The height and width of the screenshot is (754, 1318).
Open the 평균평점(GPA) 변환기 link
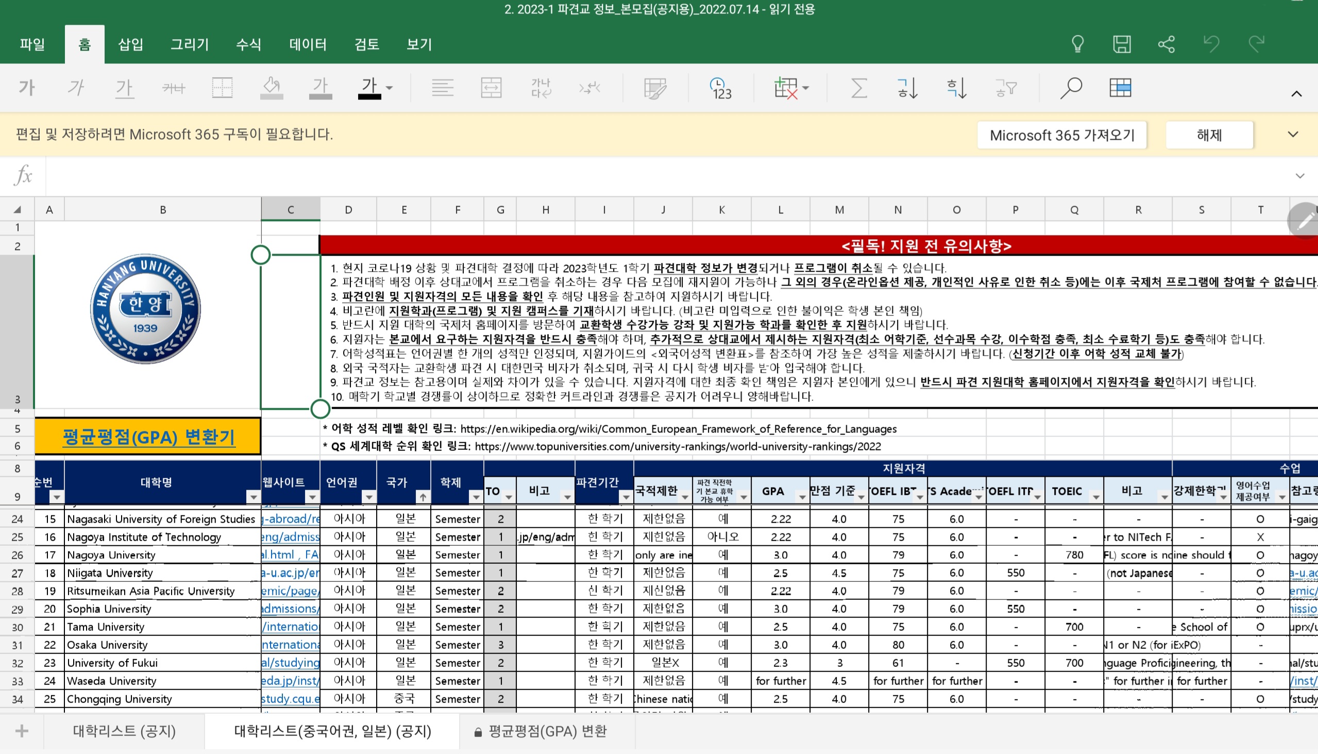[148, 437]
